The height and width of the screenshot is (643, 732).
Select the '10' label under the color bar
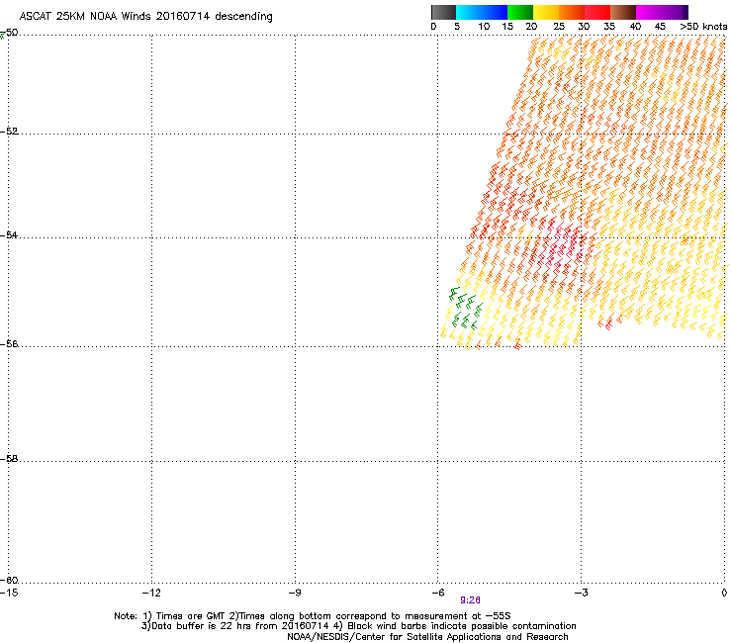click(484, 27)
